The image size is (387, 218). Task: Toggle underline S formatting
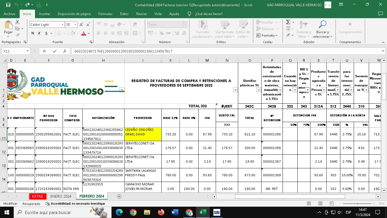click(46, 33)
